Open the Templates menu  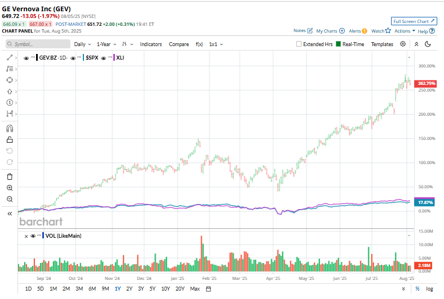click(382, 44)
